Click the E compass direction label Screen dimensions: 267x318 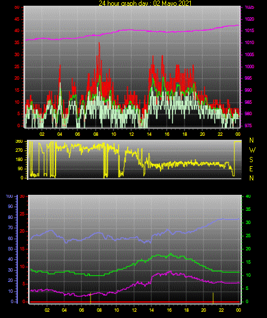[x=251, y=169]
